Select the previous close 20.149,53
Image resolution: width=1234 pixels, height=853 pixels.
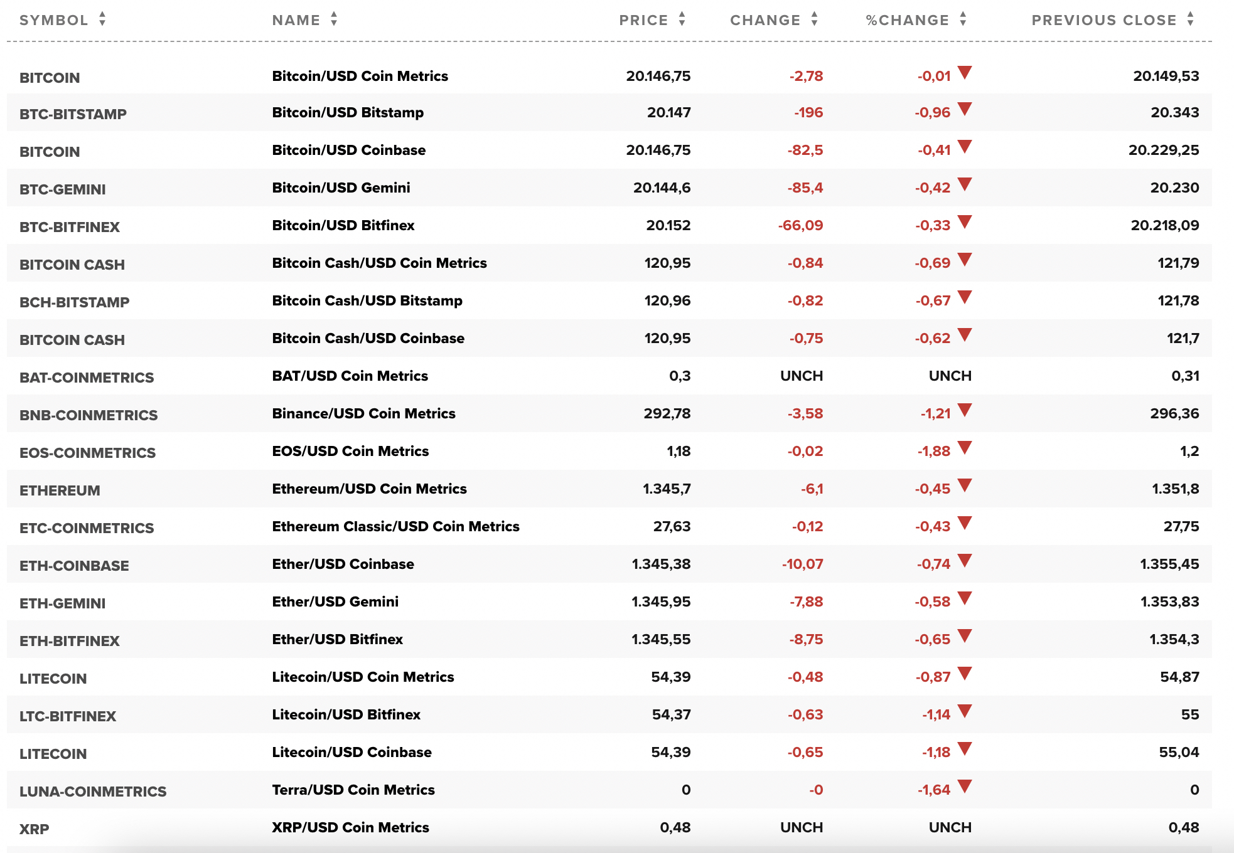1166,76
